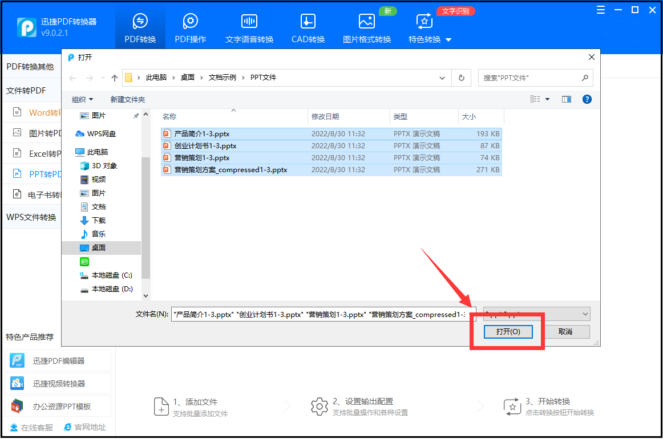Click the green iQIYI icon item
Viewport: 663px width, 439px height.
click(84, 262)
